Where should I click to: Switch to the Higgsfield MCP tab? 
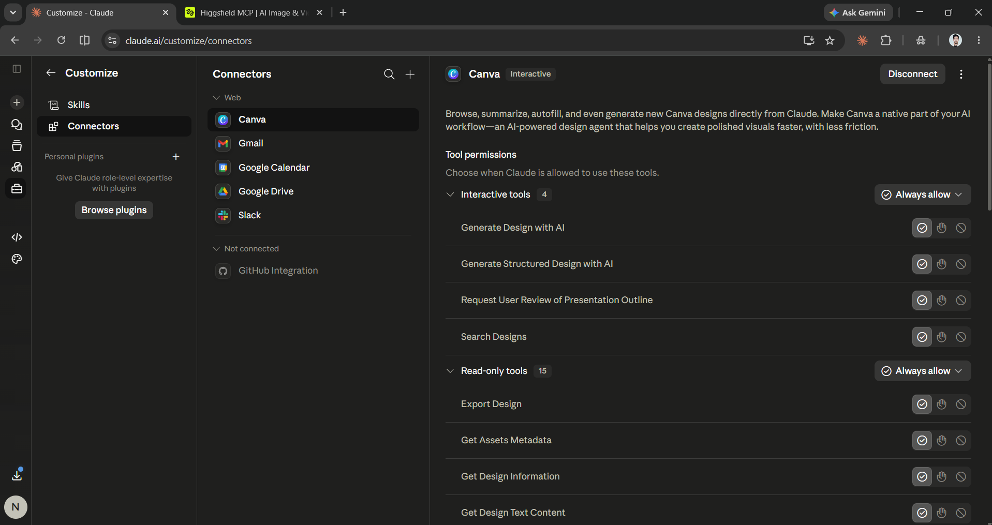pyautogui.click(x=253, y=13)
